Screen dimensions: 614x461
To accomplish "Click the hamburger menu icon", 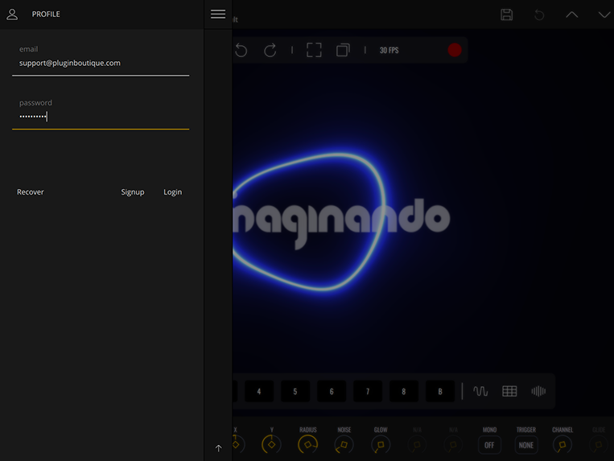I will coord(218,14).
